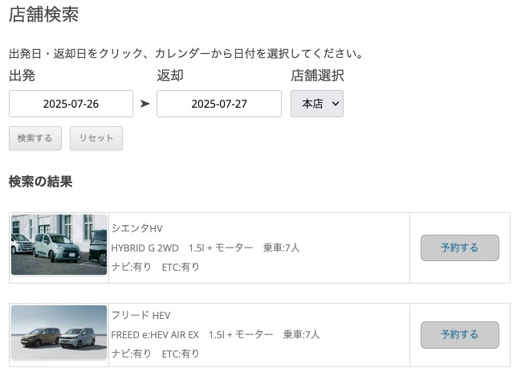
Task: Click the 検索する search button
Action: pyautogui.click(x=35, y=138)
